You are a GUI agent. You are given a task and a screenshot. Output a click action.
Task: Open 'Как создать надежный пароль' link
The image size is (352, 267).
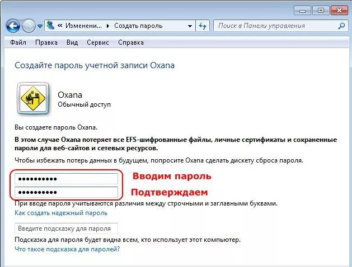[61, 213]
